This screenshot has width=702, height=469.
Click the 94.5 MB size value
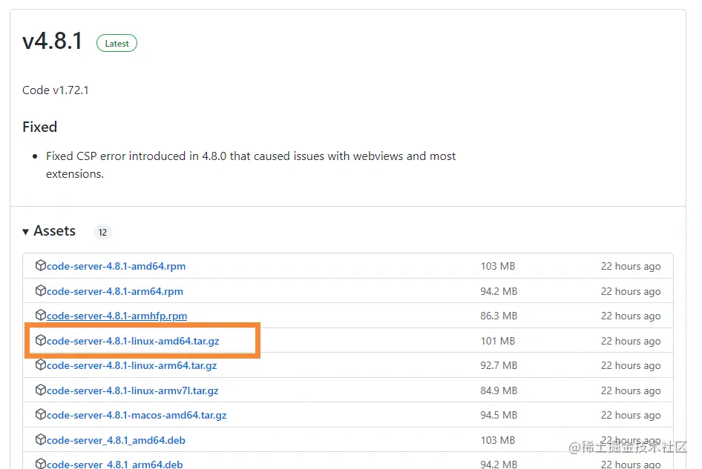pos(499,415)
